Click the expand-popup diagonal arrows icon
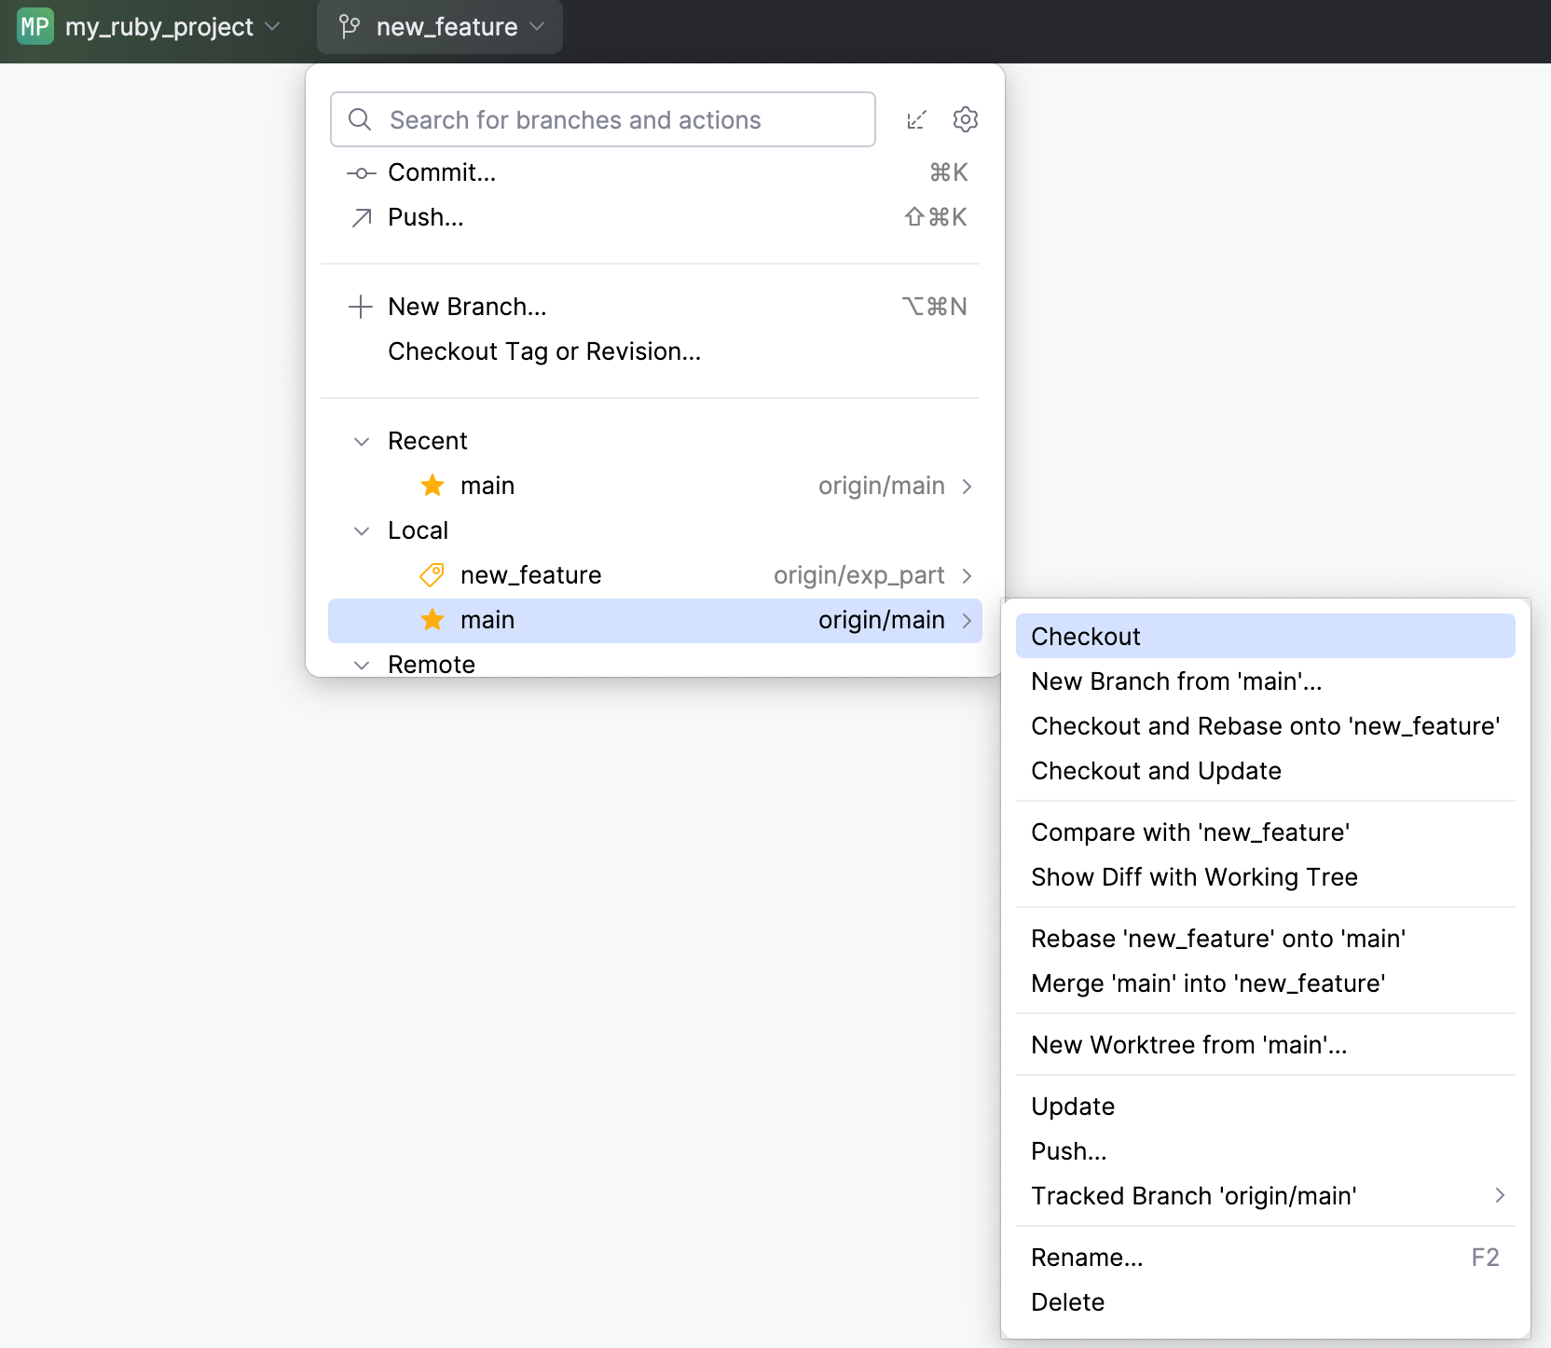The height and width of the screenshot is (1348, 1551). click(916, 119)
